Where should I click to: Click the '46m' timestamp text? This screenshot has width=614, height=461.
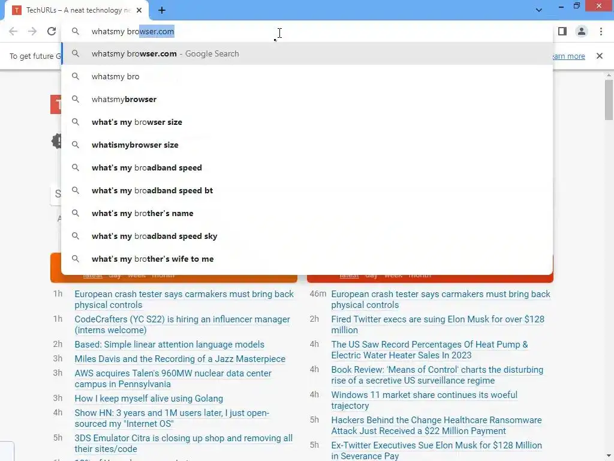coord(318,294)
